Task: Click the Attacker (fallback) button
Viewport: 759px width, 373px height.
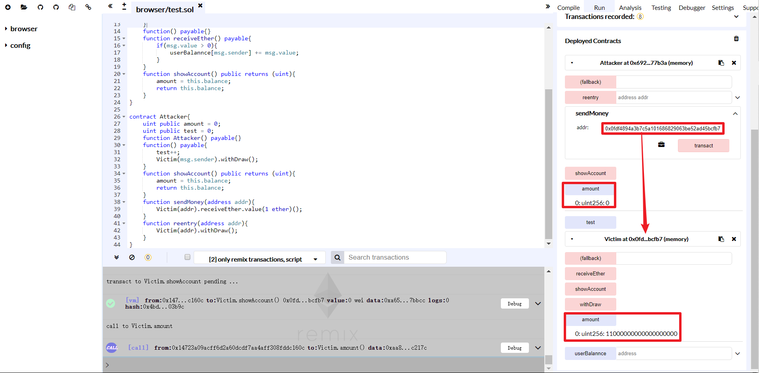Action: click(x=591, y=82)
